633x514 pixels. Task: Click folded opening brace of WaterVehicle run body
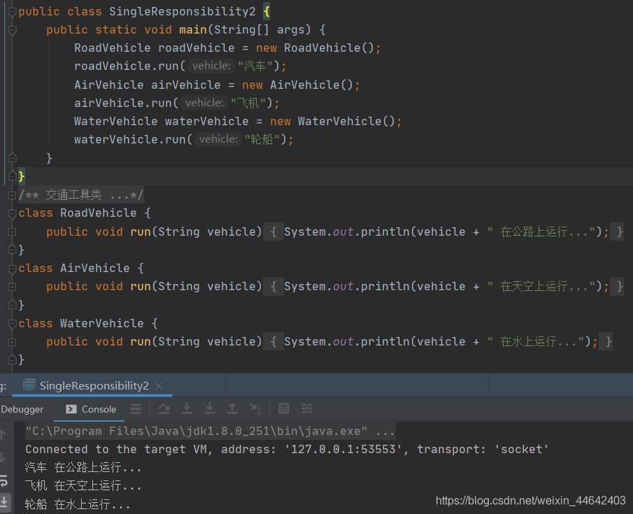pyautogui.click(x=273, y=341)
